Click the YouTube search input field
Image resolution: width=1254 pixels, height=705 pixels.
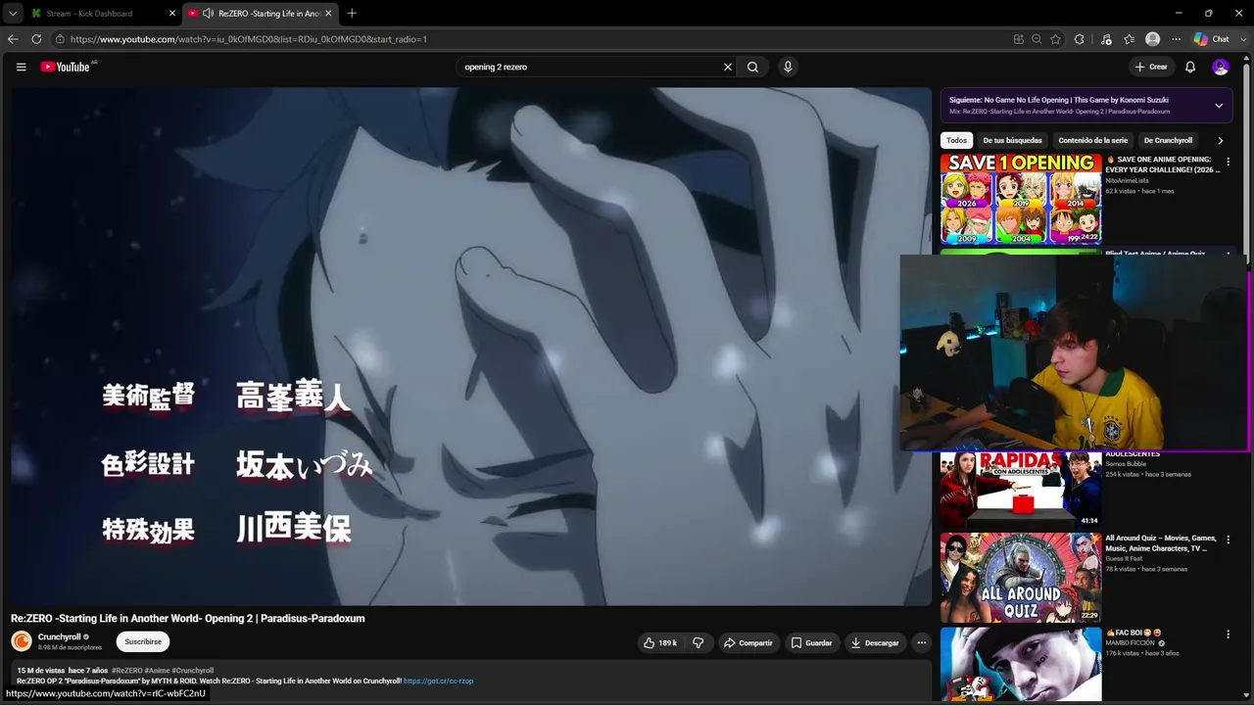point(590,67)
